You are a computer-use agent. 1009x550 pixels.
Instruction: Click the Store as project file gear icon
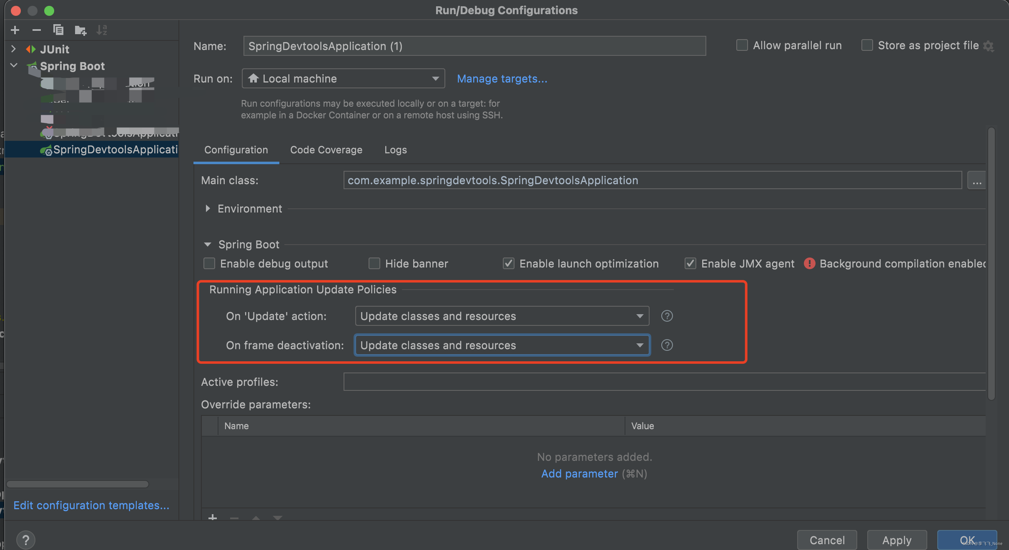(989, 46)
